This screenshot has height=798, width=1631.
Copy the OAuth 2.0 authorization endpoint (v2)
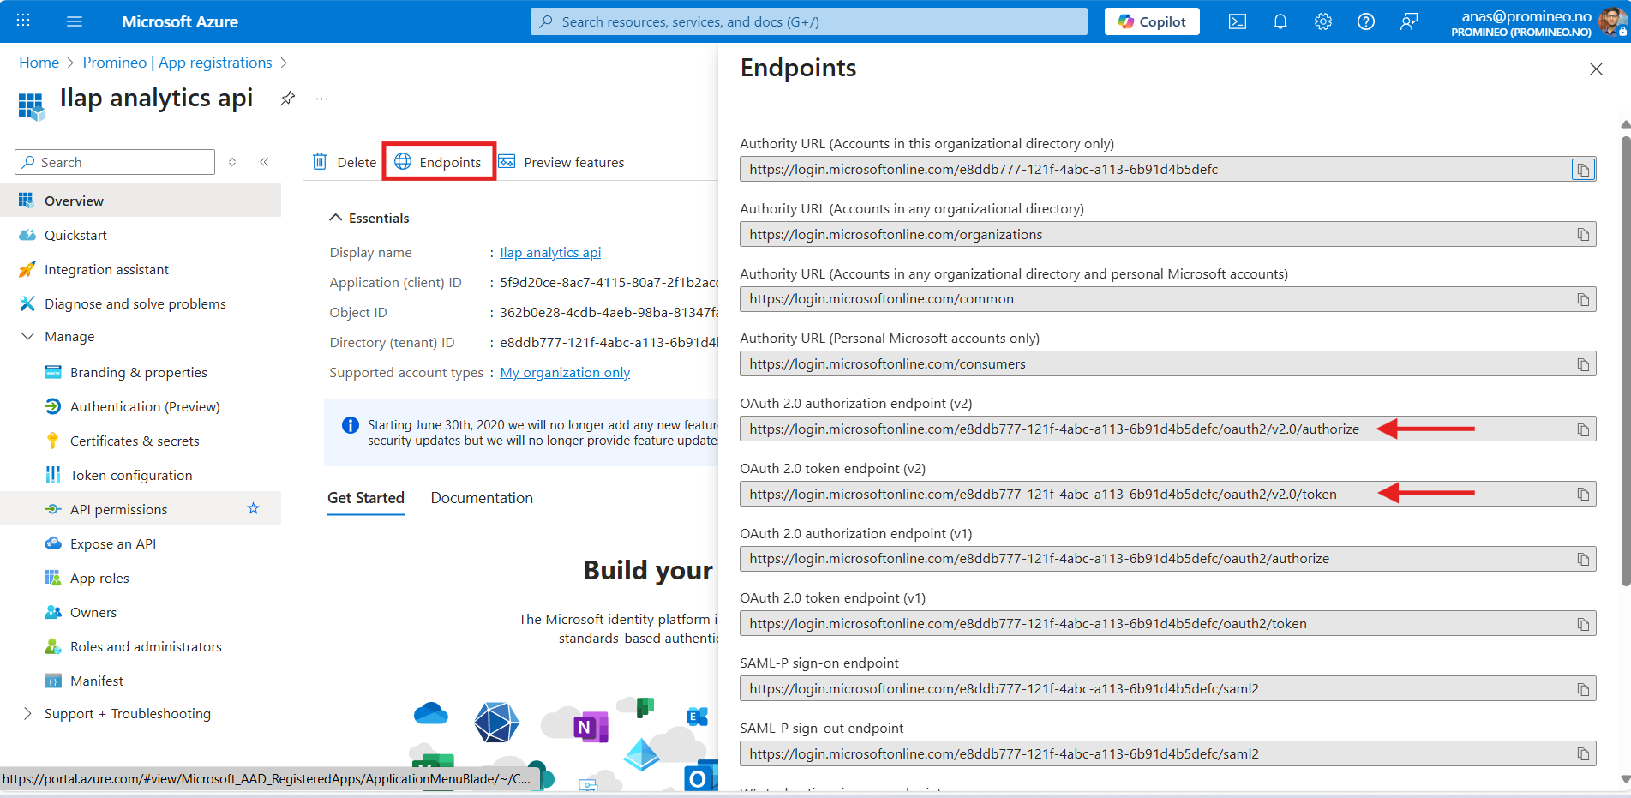pos(1583,429)
